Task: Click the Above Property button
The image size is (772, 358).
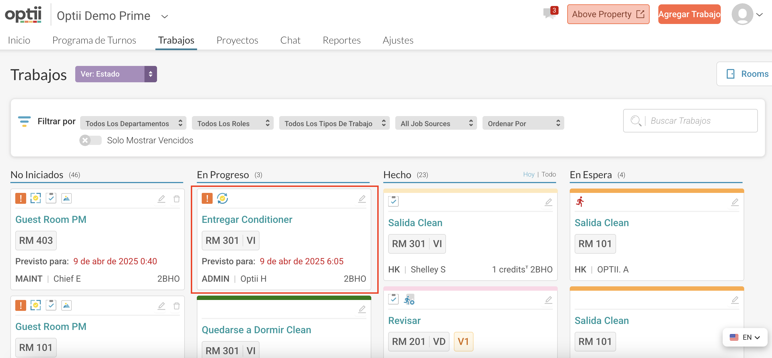Action: pyautogui.click(x=608, y=14)
